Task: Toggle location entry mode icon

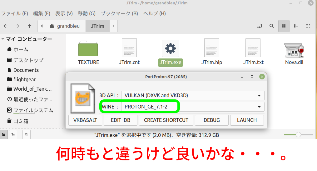Action: pyautogui.click(x=260, y=26)
